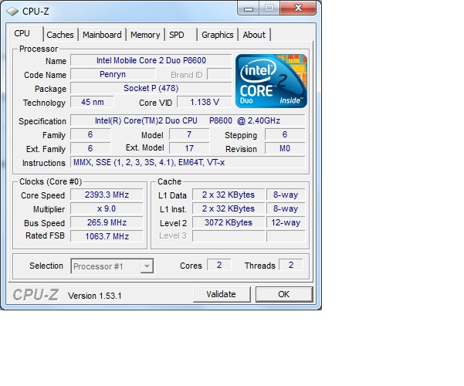464x386 pixels.
Task: Click the Rated FSB value 1063.7 MHz
Action: pyautogui.click(x=107, y=236)
